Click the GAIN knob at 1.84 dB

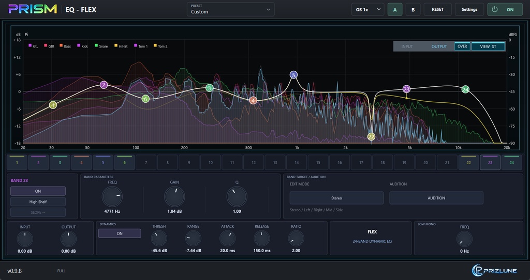click(x=174, y=197)
